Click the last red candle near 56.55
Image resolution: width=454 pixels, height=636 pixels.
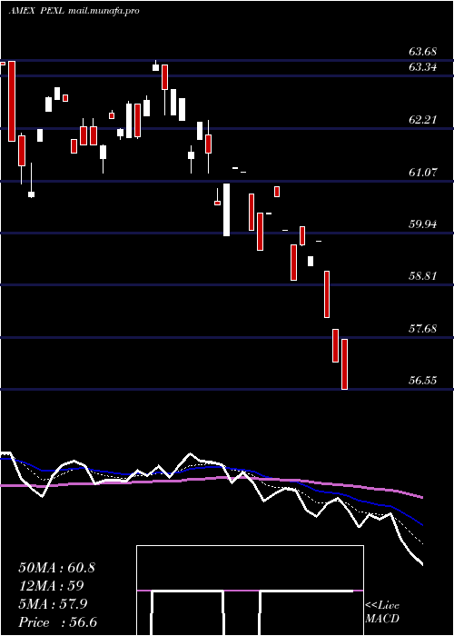point(344,364)
